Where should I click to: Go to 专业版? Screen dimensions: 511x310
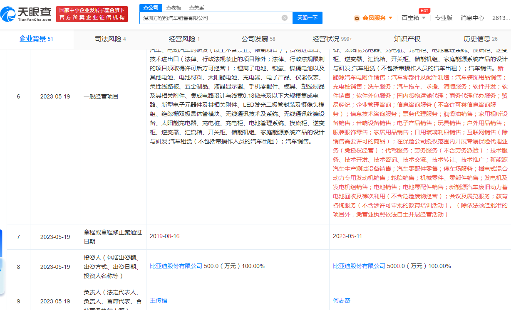pos(444,18)
